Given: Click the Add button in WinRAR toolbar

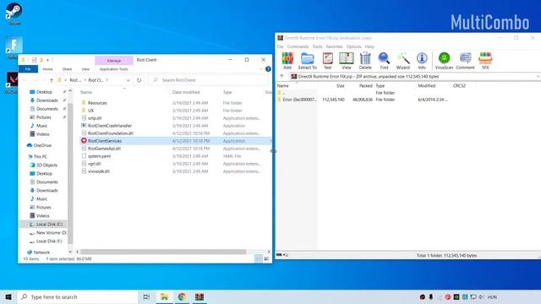Looking at the screenshot, I should pyautogui.click(x=287, y=61).
